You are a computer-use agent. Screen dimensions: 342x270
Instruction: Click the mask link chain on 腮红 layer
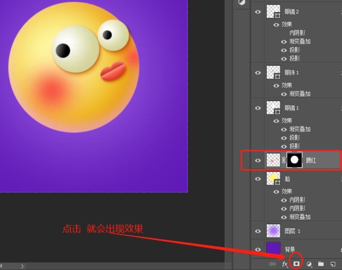tap(284, 160)
